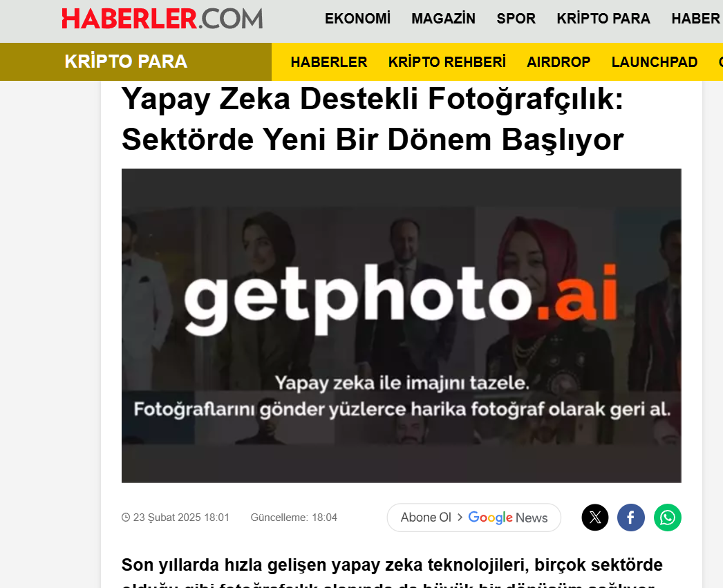The height and width of the screenshot is (588, 723).
Task: Click the Güncelleme 18:04 timestamp
Action: click(x=294, y=518)
